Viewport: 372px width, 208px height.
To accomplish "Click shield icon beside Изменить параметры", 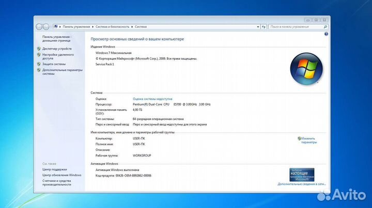I will (299, 138).
